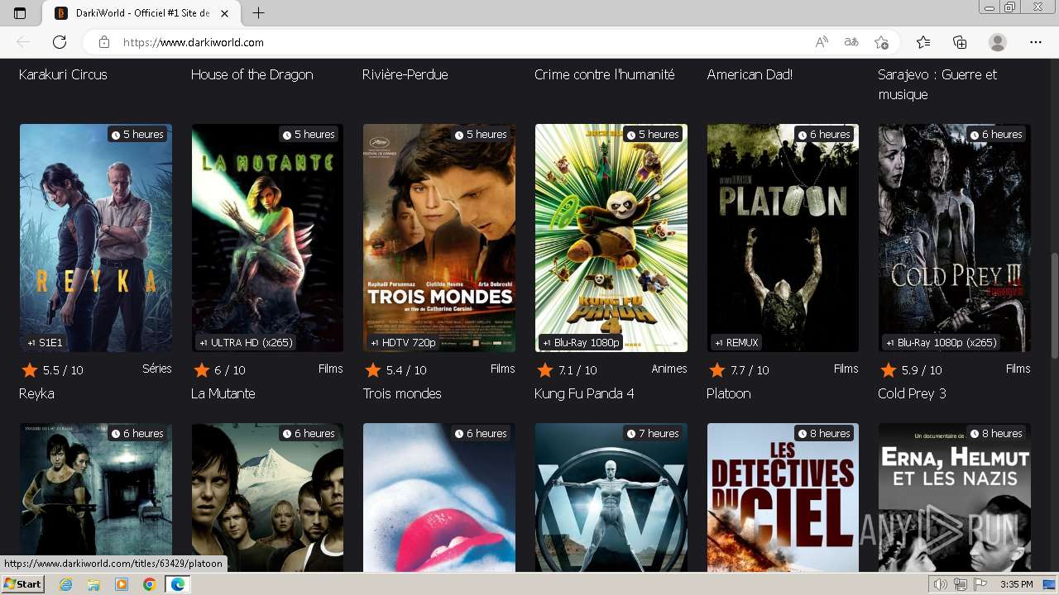Click the REMUX badge on Platoon
The image size is (1059, 595).
736,342
